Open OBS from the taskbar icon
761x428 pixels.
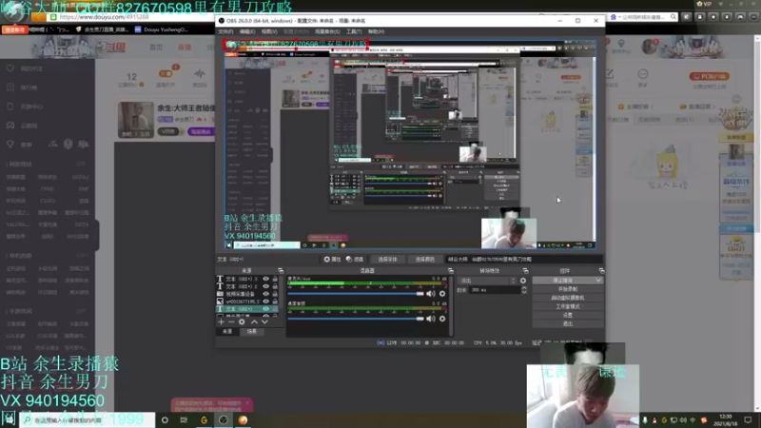tap(224, 420)
